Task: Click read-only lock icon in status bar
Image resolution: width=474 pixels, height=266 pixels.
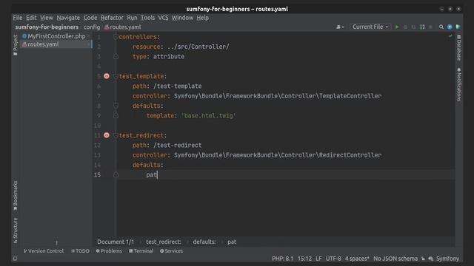Action: [423, 259]
